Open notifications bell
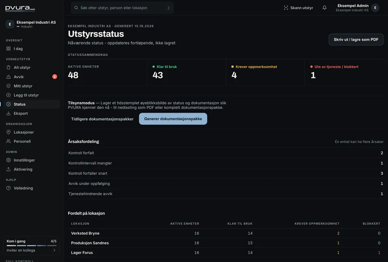388x262 pixels. (x=325, y=8)
